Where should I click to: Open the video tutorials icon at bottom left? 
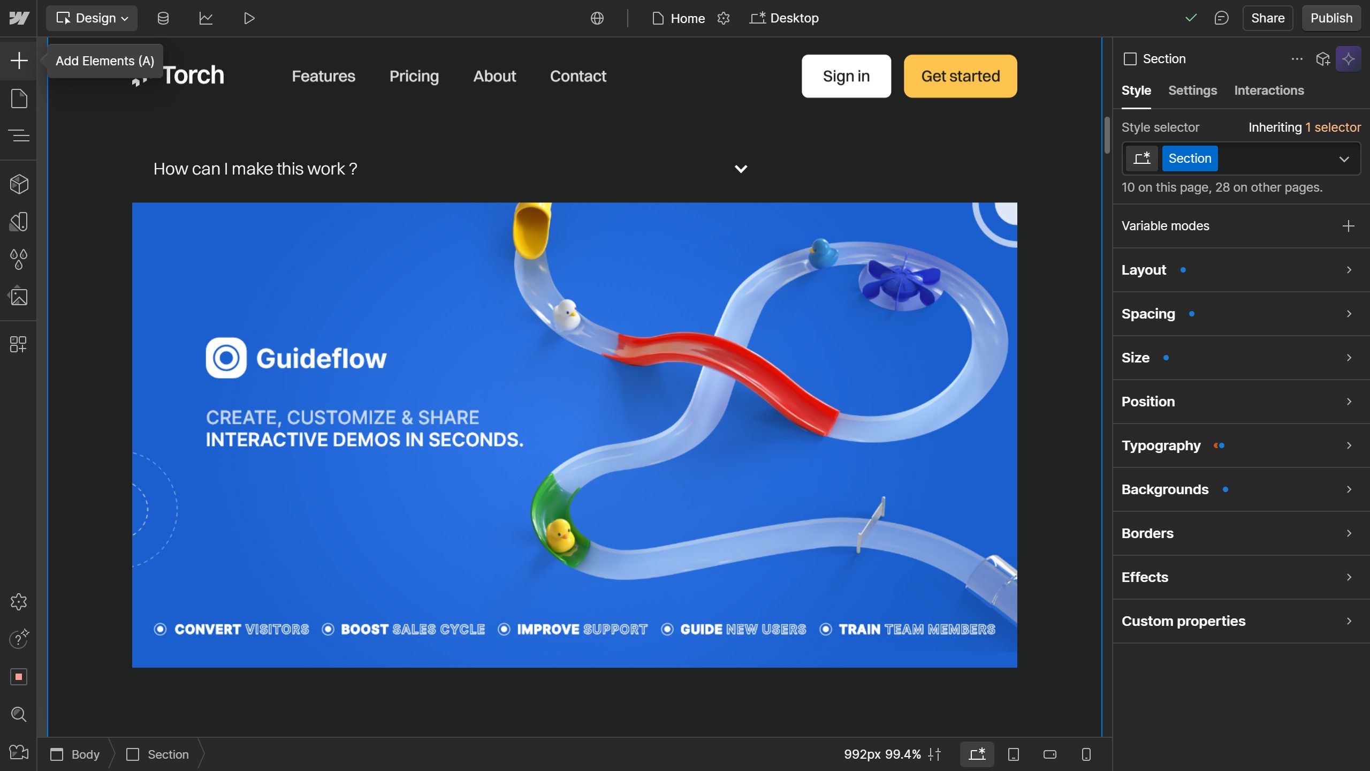pos(19,752)
